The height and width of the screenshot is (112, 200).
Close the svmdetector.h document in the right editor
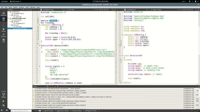(x=149, y=10)
